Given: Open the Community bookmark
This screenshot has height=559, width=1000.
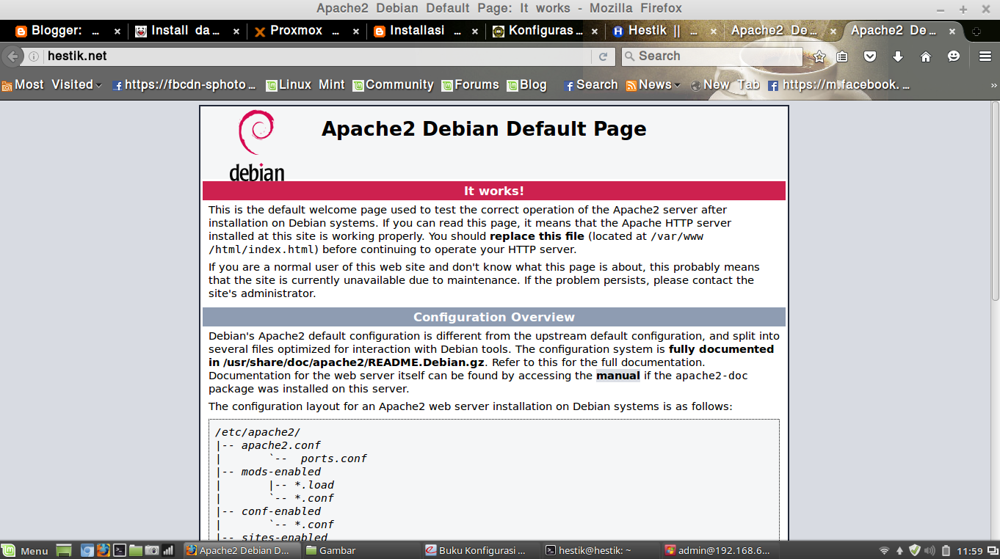Looking at the screenshot, I should 393,85.
